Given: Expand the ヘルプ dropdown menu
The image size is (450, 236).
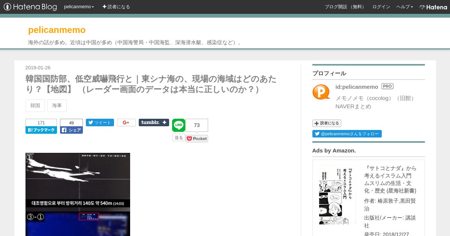Looking at the screenshot, I should pos(405,7).
